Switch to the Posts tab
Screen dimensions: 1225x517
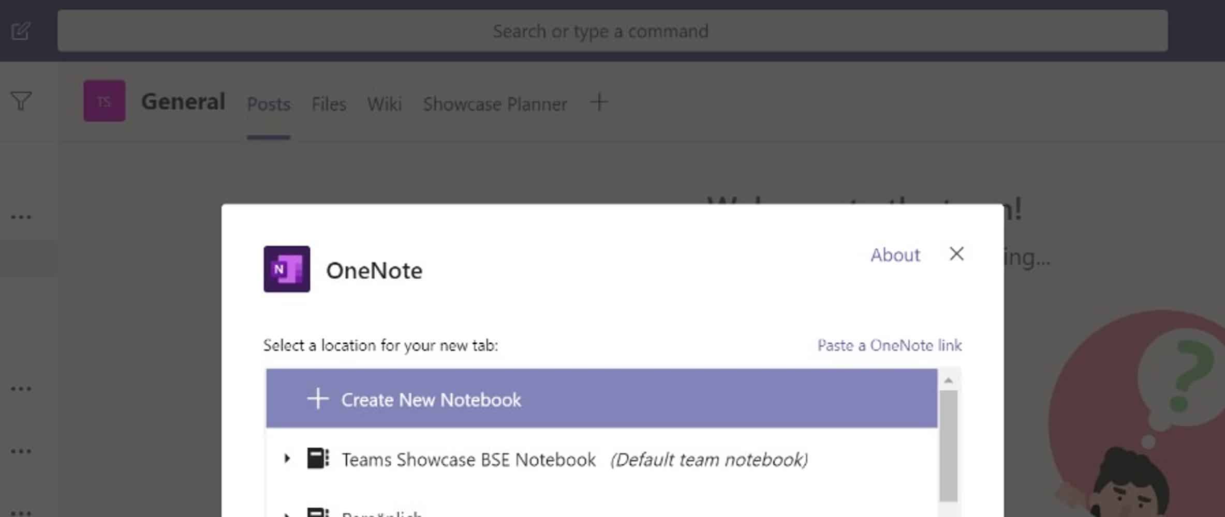(269, 104)
